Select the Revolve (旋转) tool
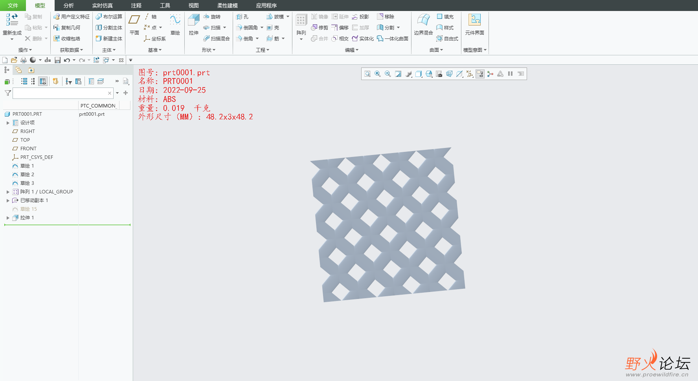Viewport: 698px width, 381px height. [x=212, y=16]
